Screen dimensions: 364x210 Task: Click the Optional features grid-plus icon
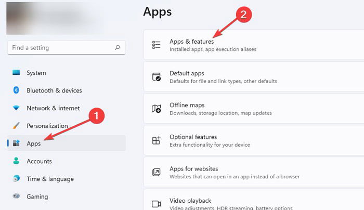156,140
